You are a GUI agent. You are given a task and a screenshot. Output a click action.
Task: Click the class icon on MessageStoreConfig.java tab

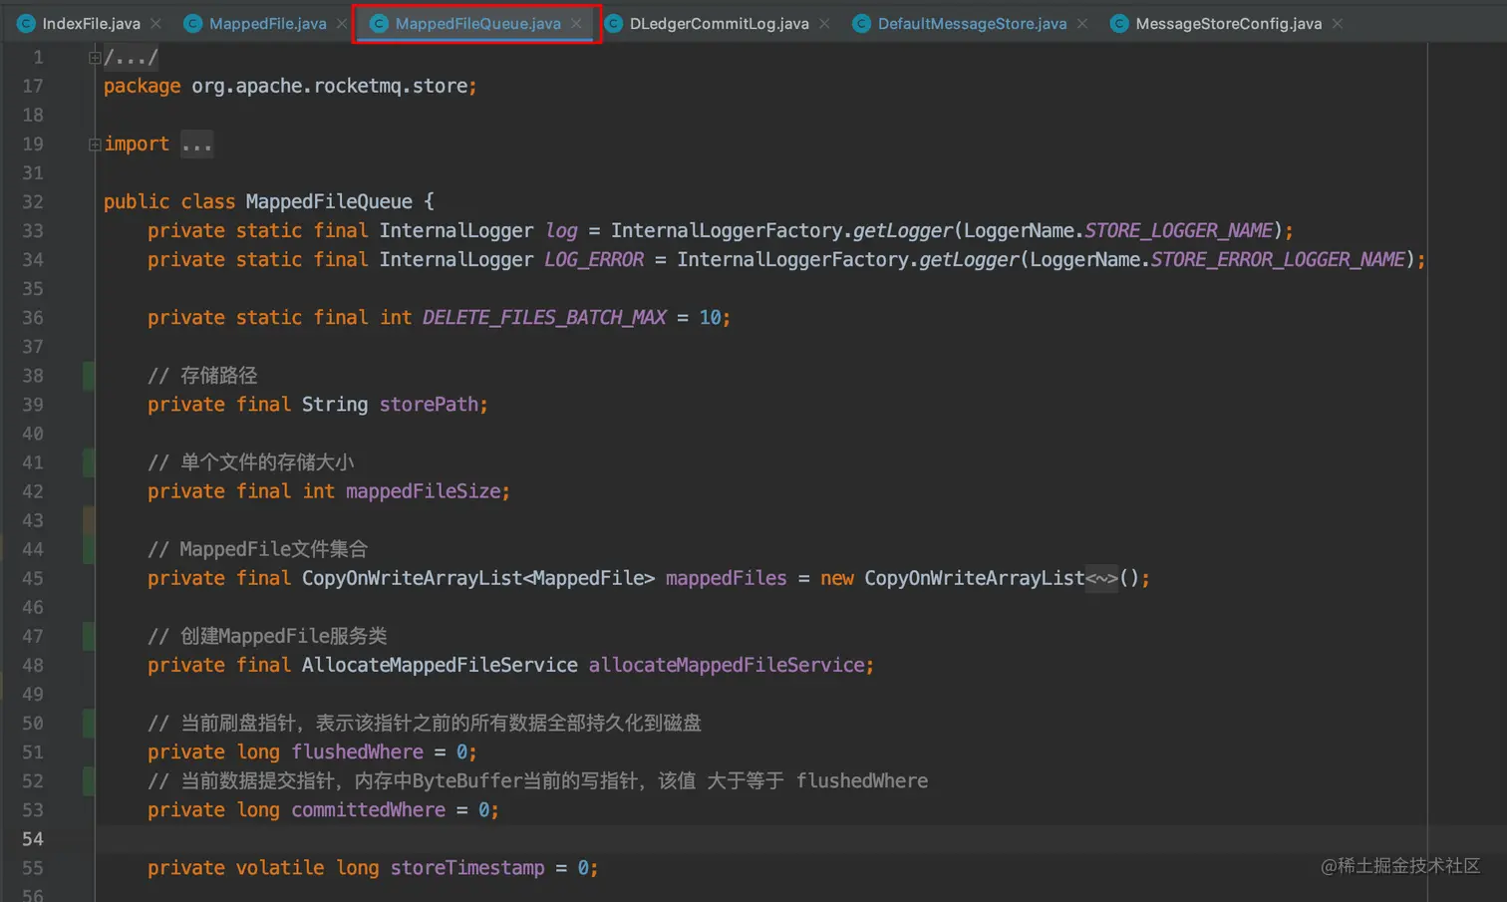coord(1119,24)
